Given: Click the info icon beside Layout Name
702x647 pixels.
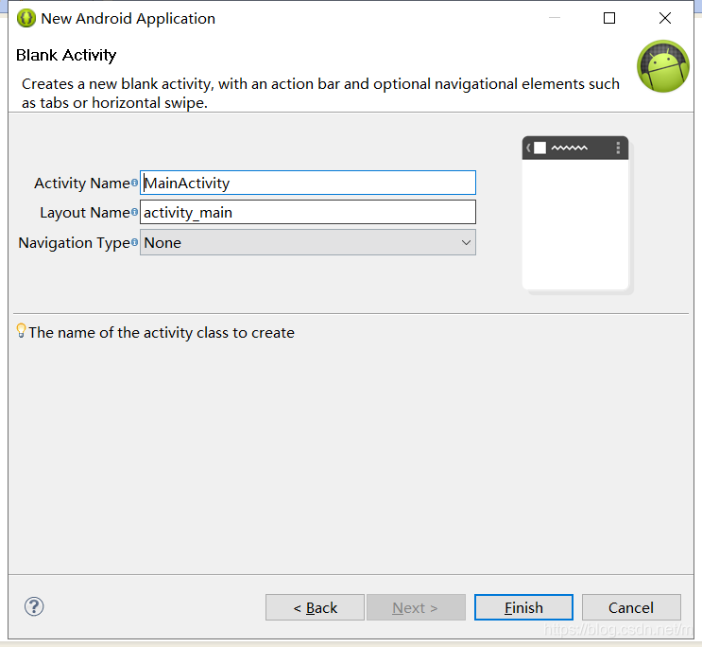Looking at the screenshot, I should pyautogui.click(x=134, y=212).
